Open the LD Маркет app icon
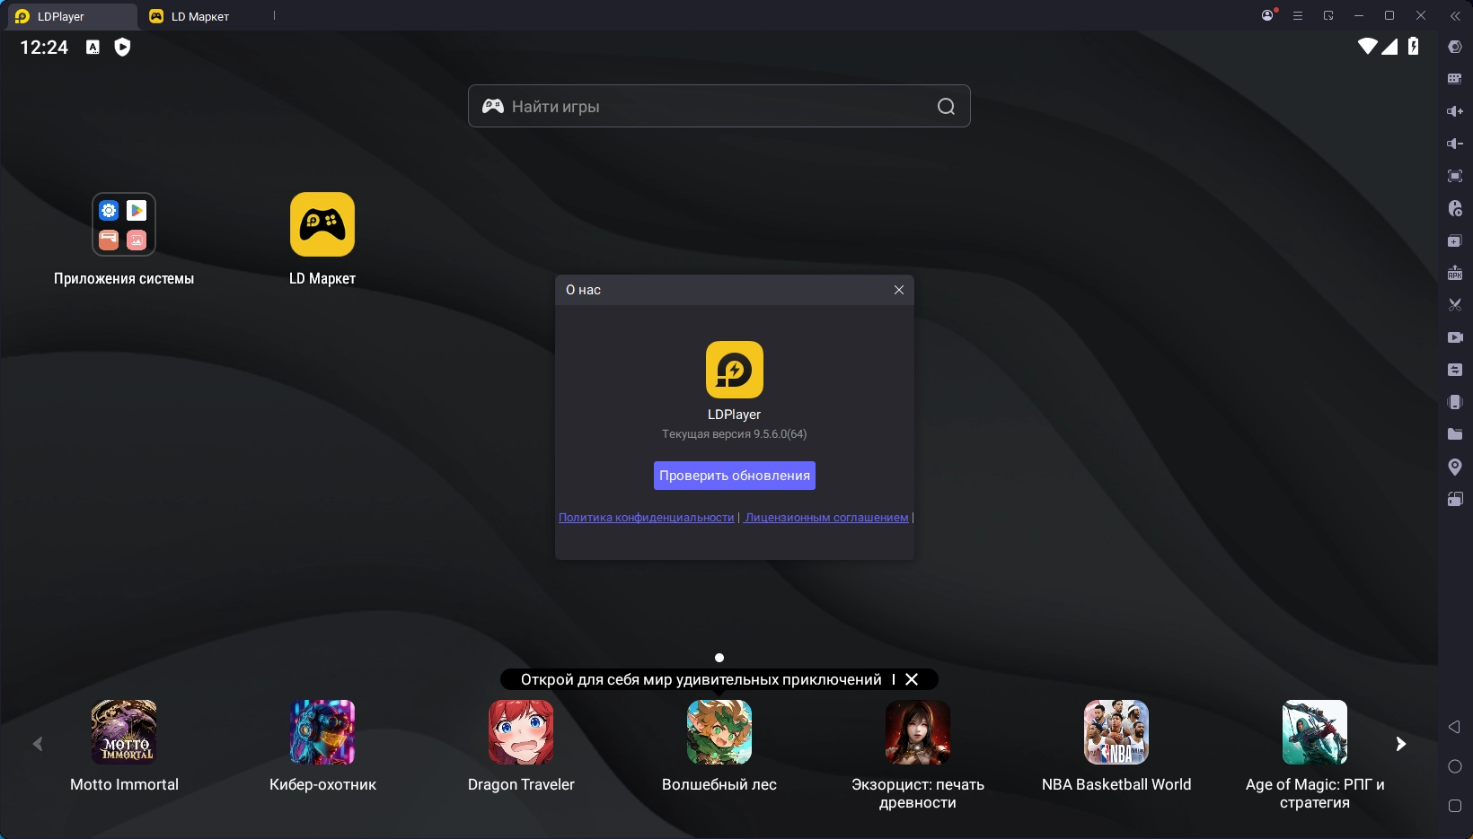This screenshot has height=839, width=1473. (322, 224)
